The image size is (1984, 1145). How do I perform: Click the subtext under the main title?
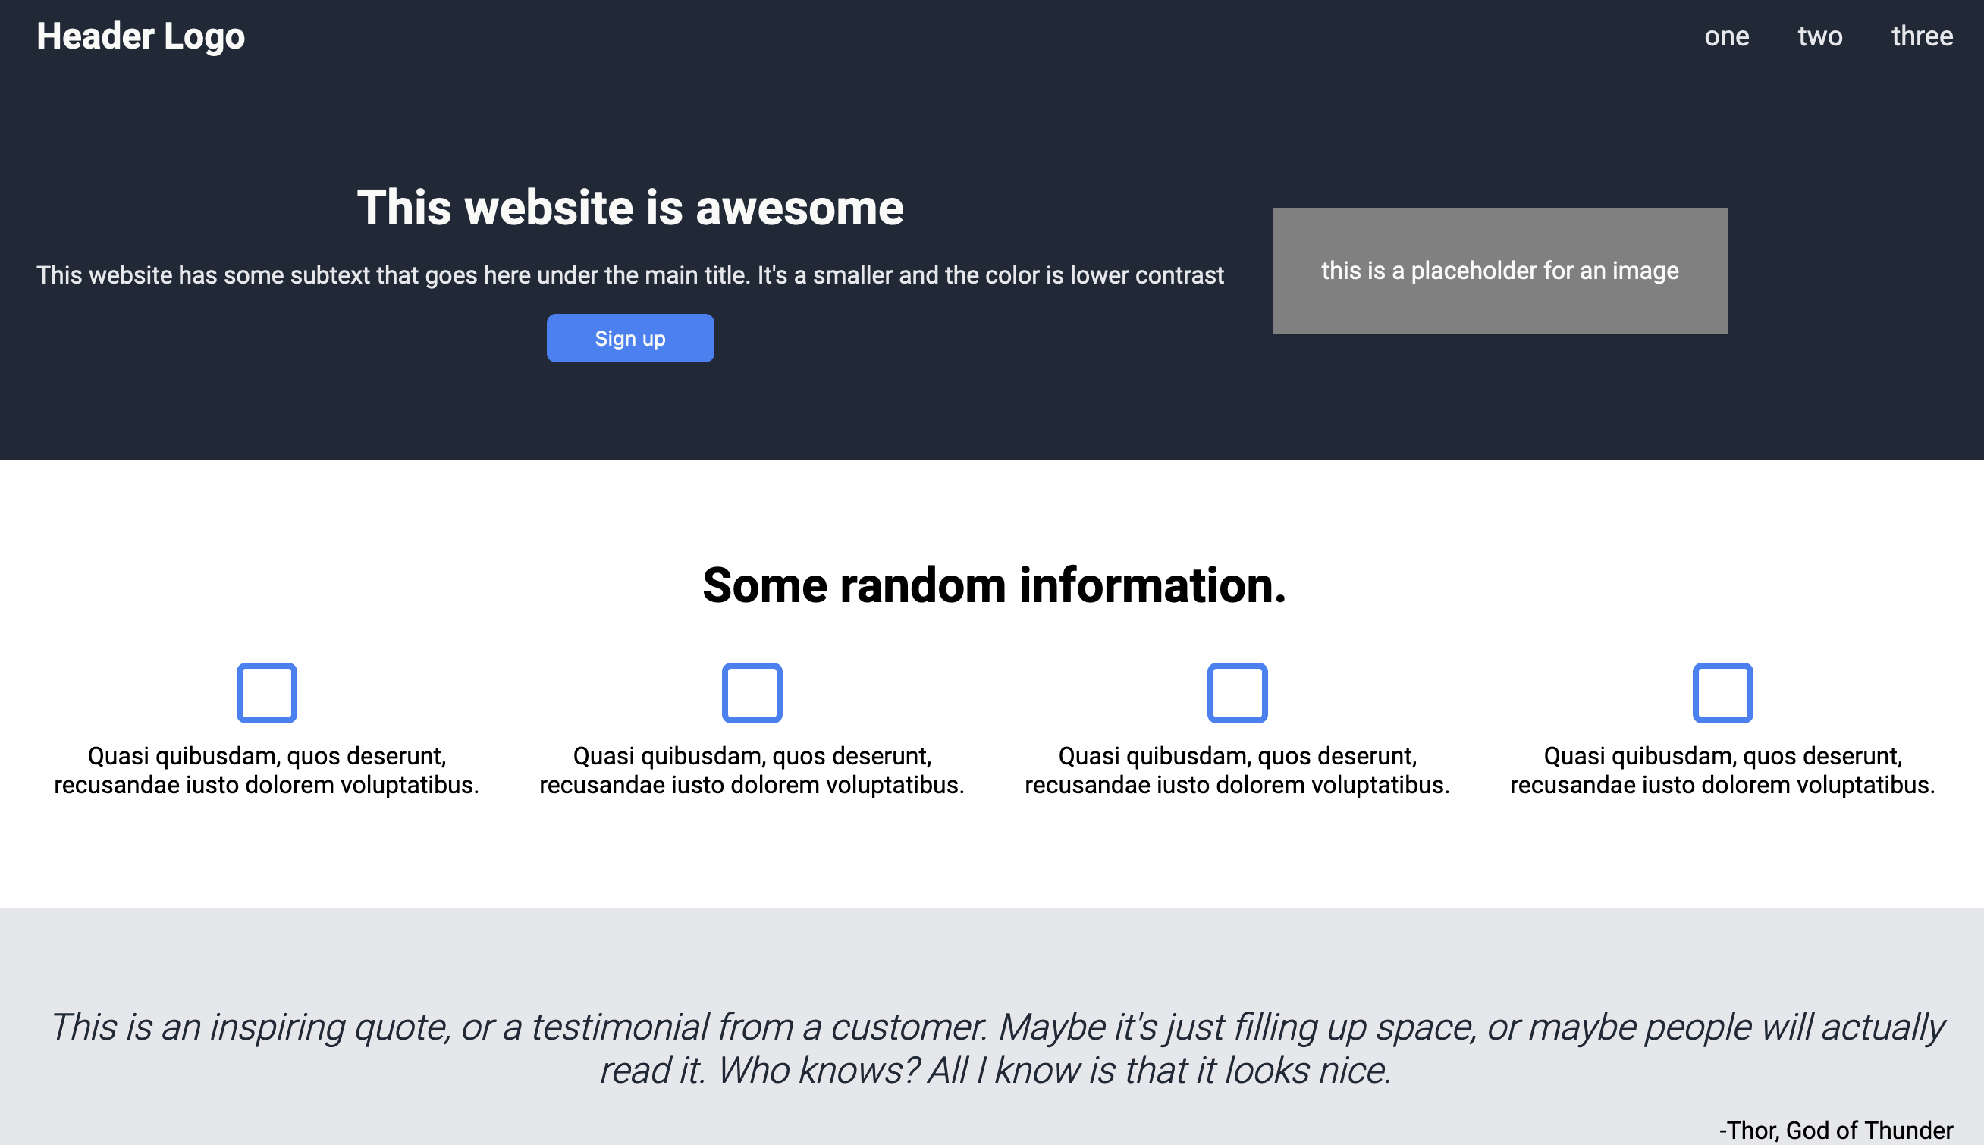(630, 274)
